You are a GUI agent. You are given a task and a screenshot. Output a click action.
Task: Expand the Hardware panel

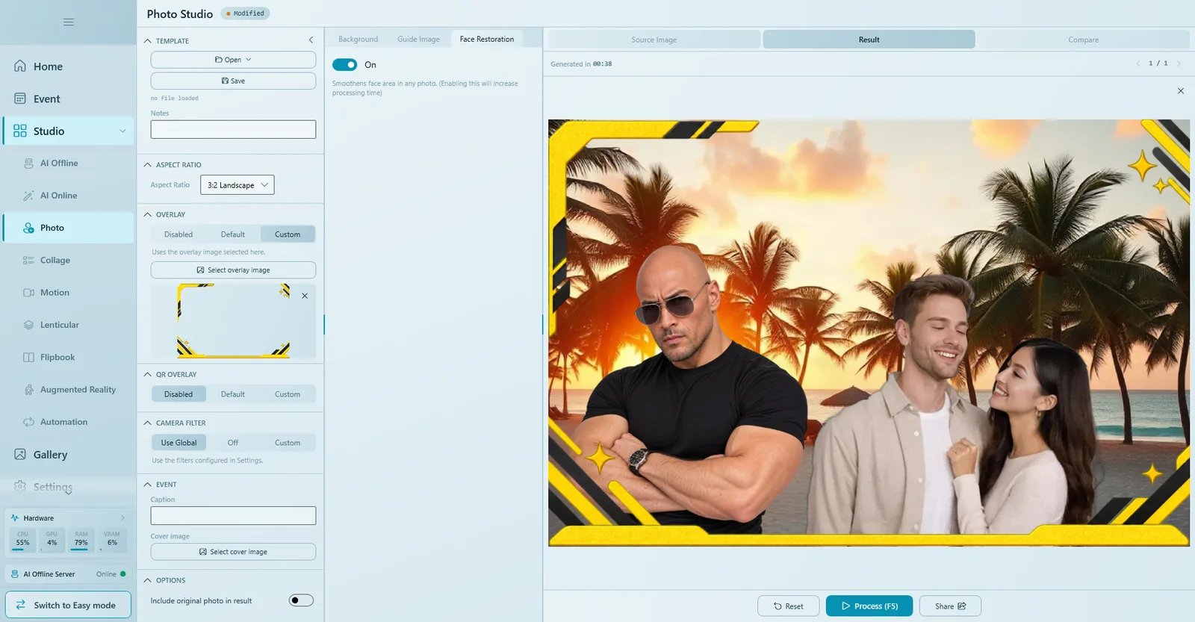click(122, 518)
